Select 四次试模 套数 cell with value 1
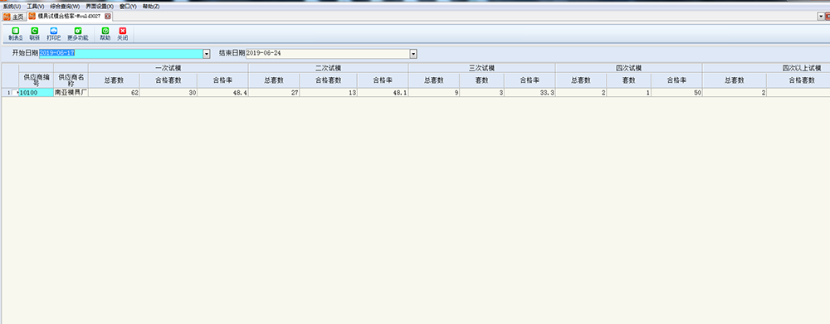Image resolution: width=830 pixels, height=324 pixels. [629, 93]
